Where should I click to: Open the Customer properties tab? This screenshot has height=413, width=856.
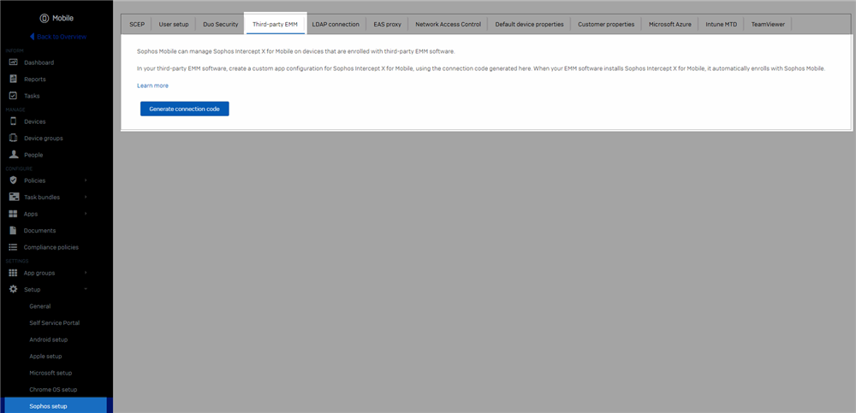pyautogui.click(x=606, y=25)
